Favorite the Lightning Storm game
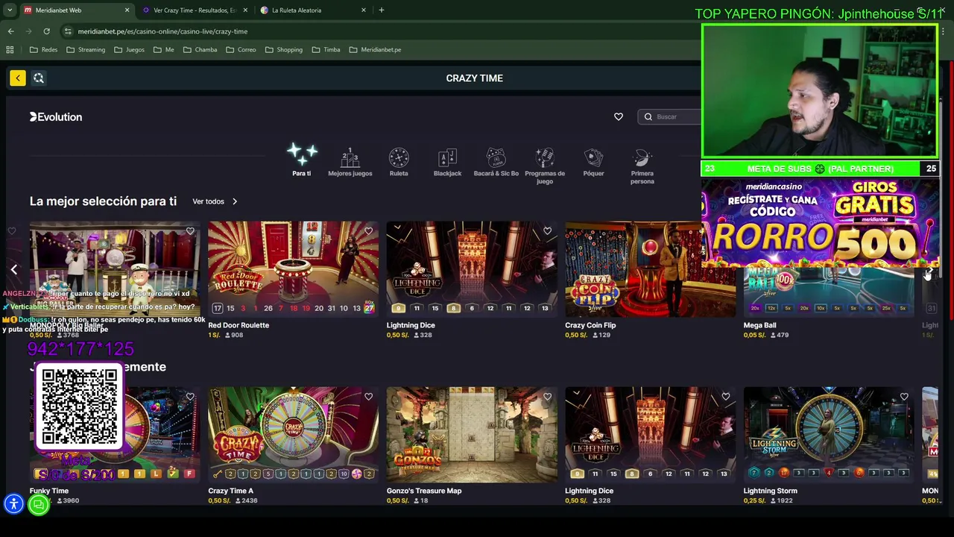 pos(904,397)
